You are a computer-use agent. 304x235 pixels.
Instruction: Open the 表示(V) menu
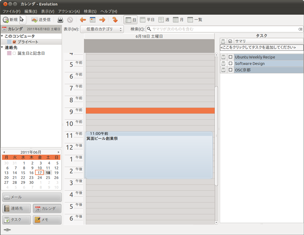pyautogui.click(x=47, y=11)
